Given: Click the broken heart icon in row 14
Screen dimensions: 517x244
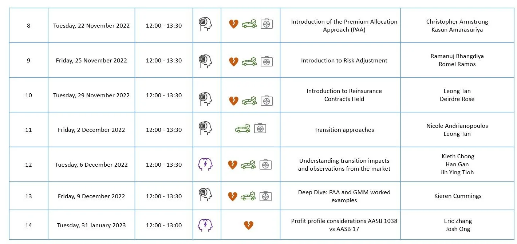Looking at the screenshot, I should 249,225.
